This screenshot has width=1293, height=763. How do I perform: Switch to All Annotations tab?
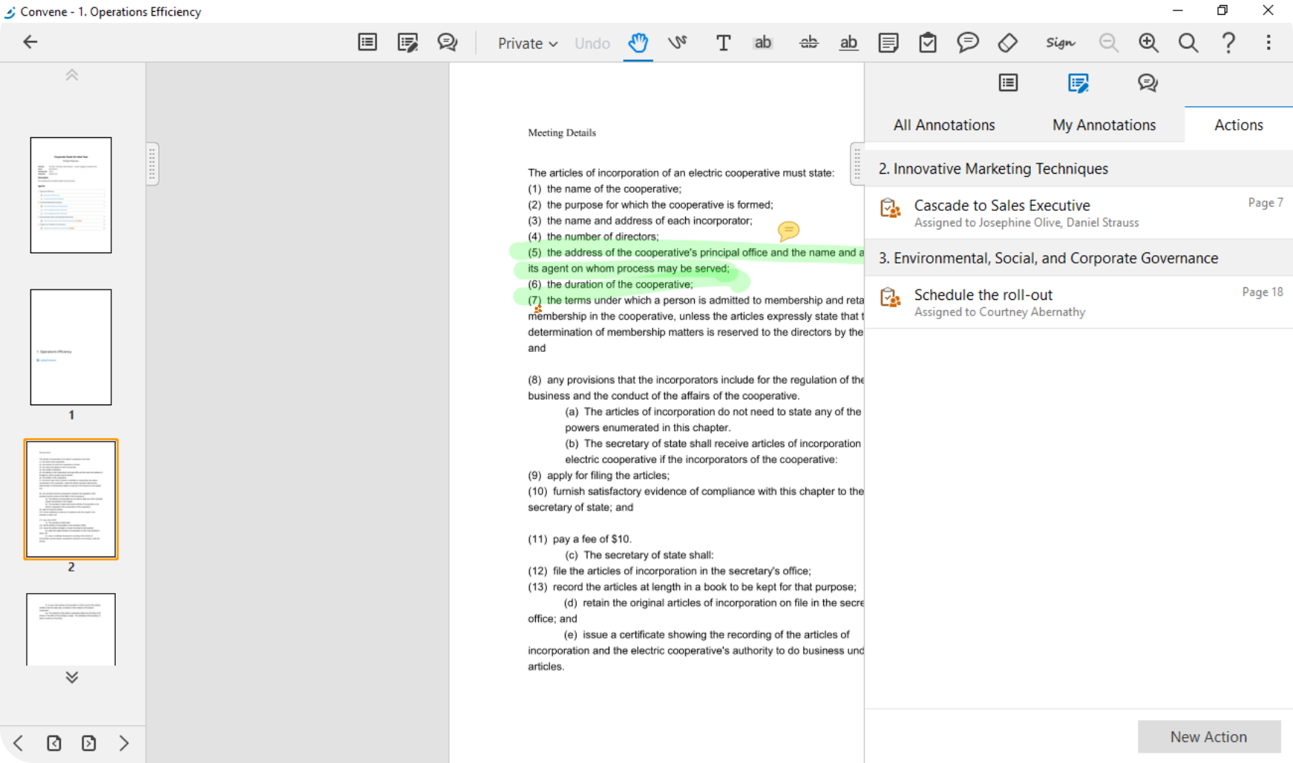tap(943, 125)
